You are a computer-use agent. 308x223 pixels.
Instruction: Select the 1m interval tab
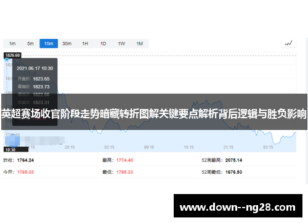point(12,44)
